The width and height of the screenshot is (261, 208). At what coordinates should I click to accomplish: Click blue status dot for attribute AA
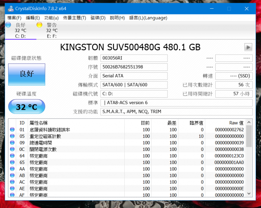(x=12, y=169)
